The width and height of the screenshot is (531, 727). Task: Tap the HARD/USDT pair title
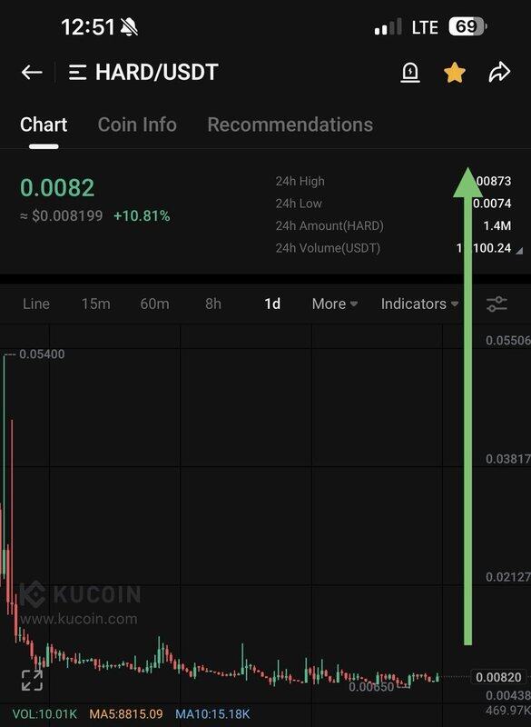tap(156, 73)
